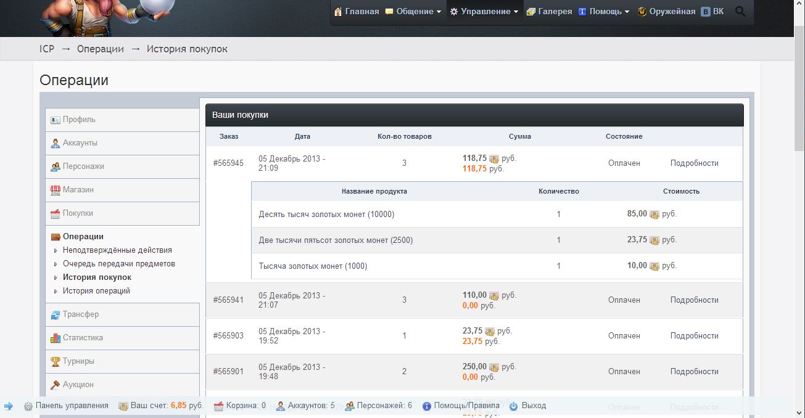
Task: Go to Главная in top navigation
Action: (356, 12)
